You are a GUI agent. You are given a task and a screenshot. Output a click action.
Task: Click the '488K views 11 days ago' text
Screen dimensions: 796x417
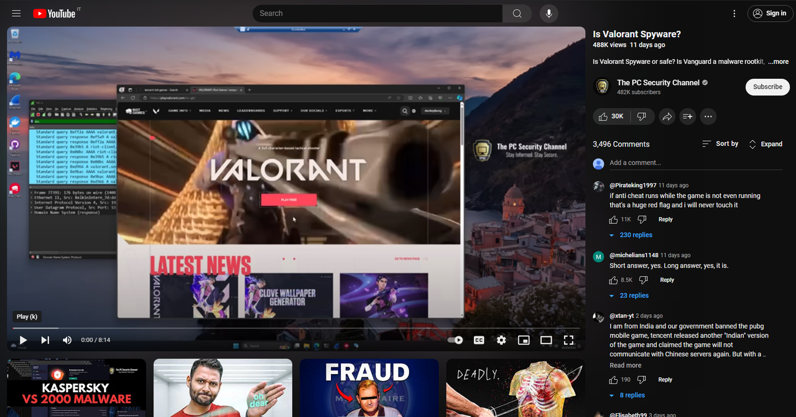(629, 45)
